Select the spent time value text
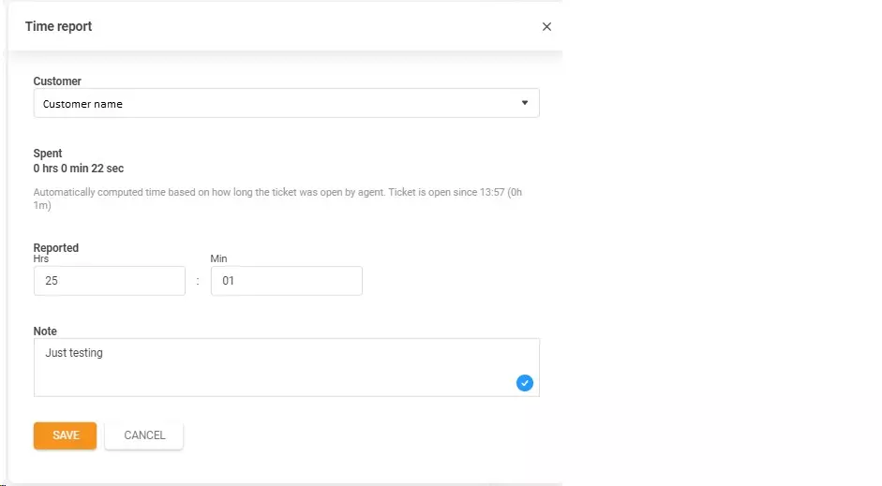 (x=79, y=169)
